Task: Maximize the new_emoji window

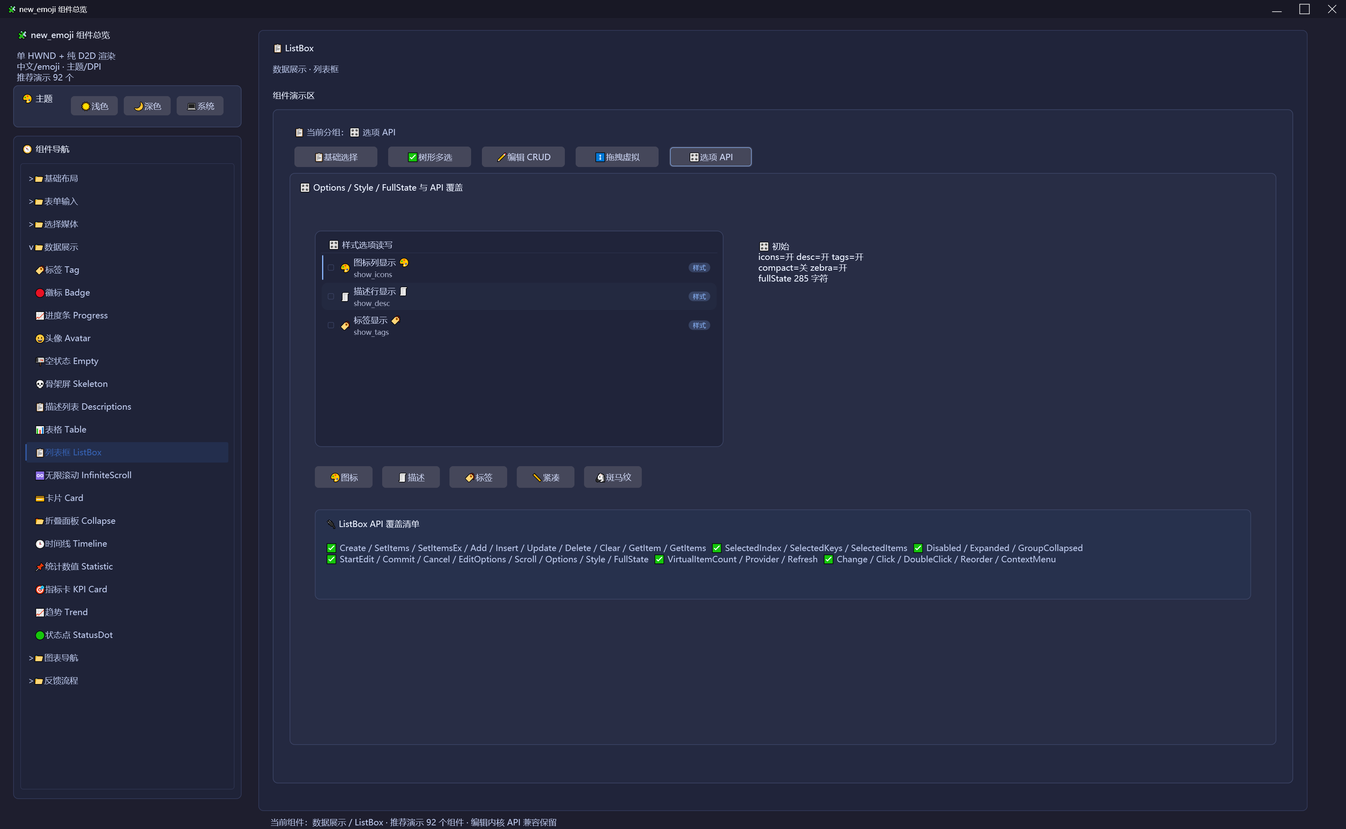Action: coord(1304,9)
